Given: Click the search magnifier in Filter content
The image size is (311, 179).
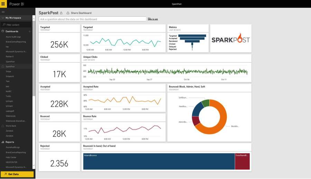Looking at the screenshot, I should click(x=4, y=25).
